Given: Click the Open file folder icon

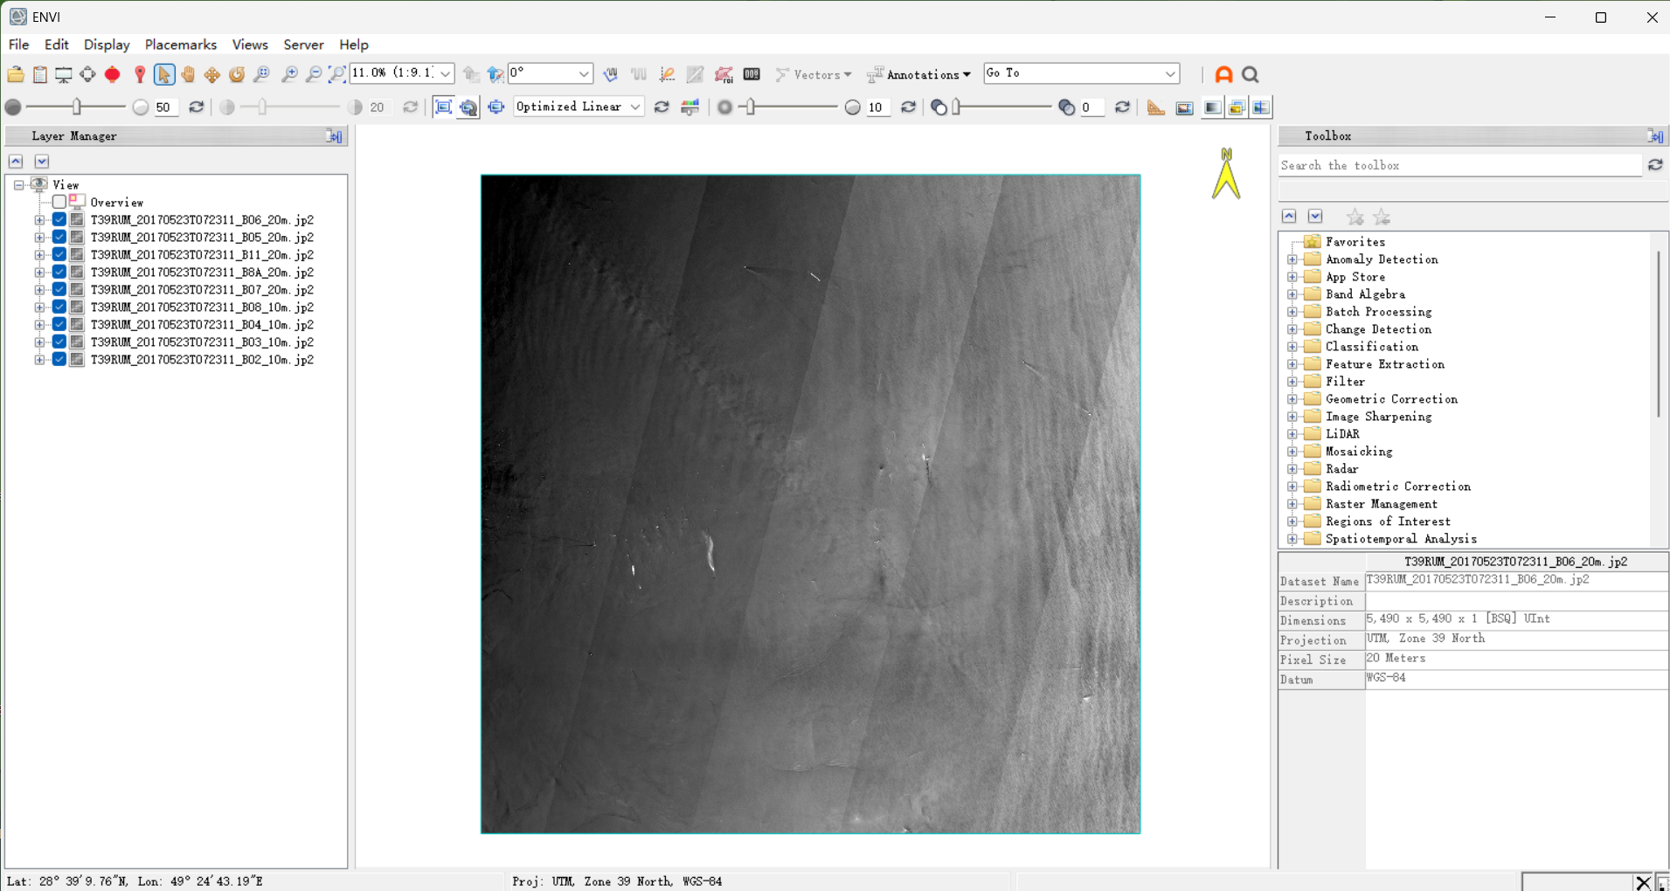Looking at the screenshot, I should tap(16, 74).
